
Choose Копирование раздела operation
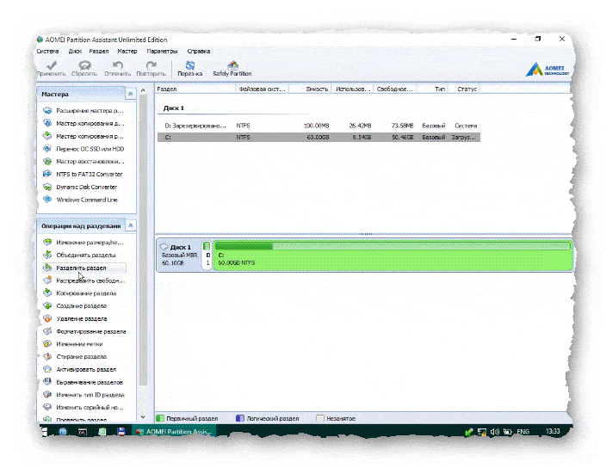pyautogui.click(x=79, y=293)
